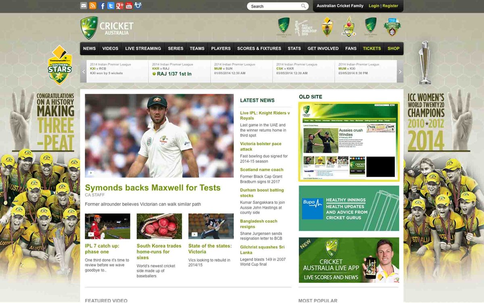Show previous matches in the scores ticker
This screenshot has width=484, height=303.
click(x=83, y=72)
